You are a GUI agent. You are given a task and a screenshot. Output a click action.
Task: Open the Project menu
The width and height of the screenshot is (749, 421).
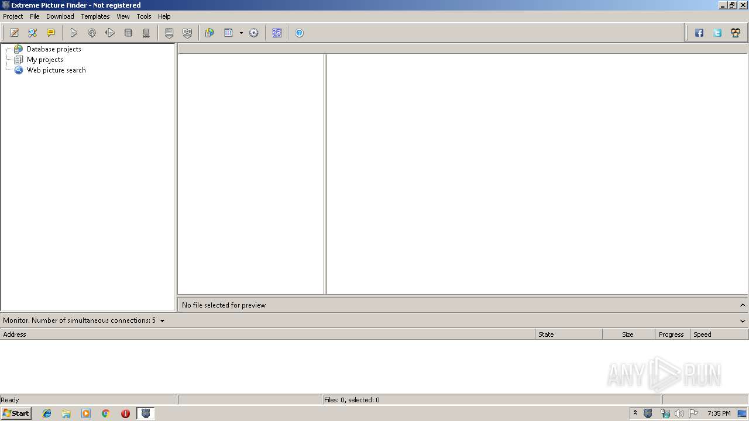(x=13, y=16)
